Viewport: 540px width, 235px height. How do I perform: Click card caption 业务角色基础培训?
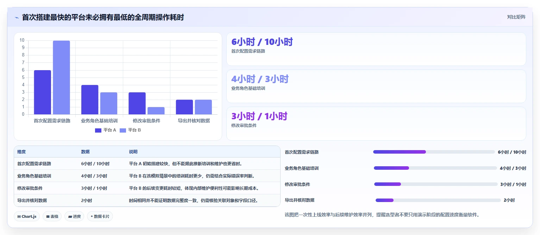[248, 88]
